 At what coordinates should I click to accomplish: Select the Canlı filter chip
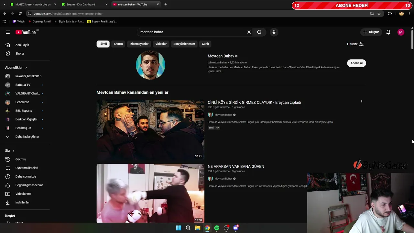[x=205, y=44]
